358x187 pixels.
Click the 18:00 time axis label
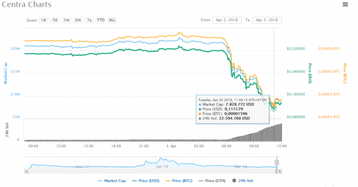click(x=116, y=146)
